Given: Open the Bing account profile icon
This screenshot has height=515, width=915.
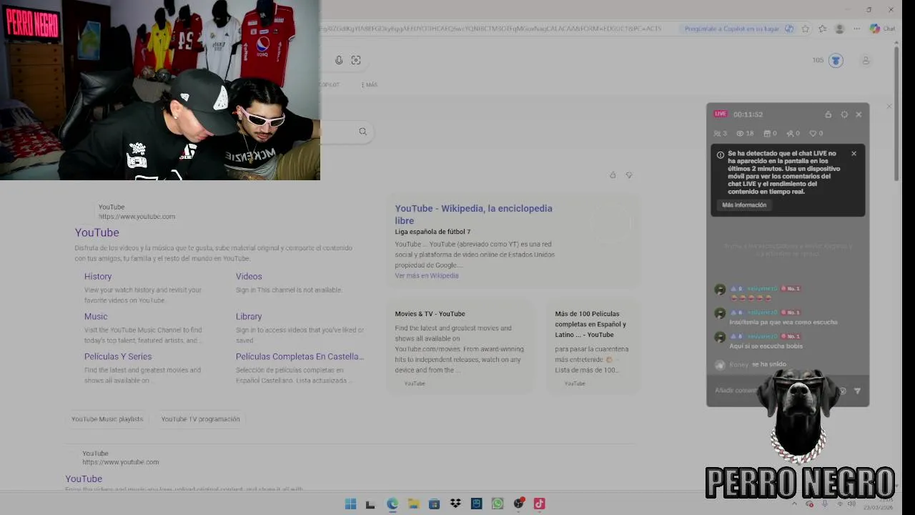Looking at the screenshot, I should coord(866,60).
